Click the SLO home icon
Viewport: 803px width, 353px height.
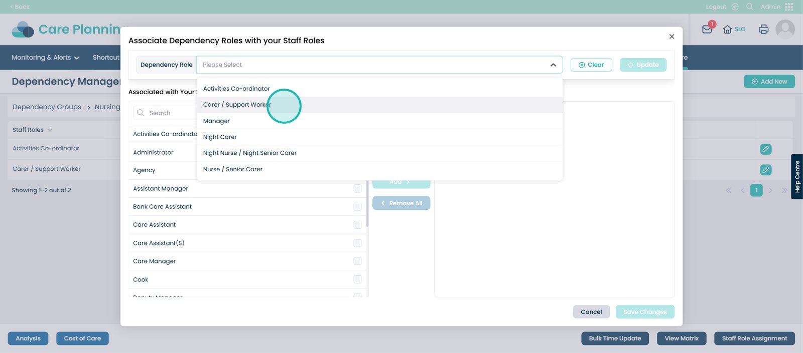click(x=728, y=30)
